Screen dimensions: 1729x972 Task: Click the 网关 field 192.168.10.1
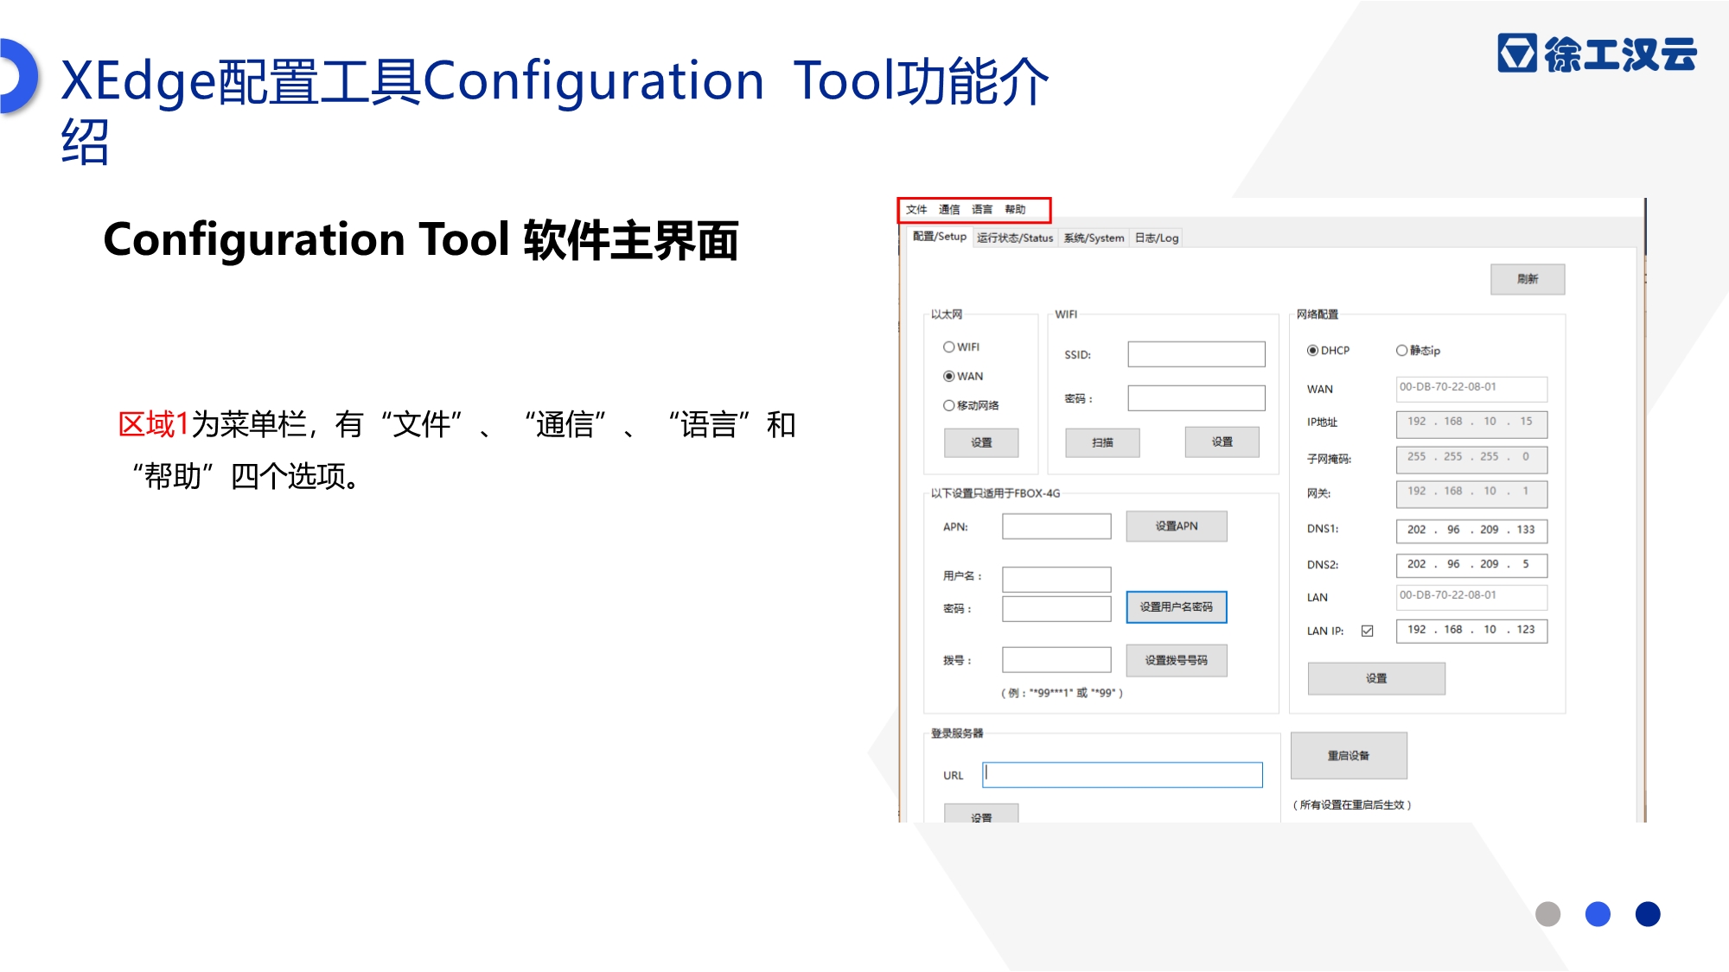(1471, 493)
